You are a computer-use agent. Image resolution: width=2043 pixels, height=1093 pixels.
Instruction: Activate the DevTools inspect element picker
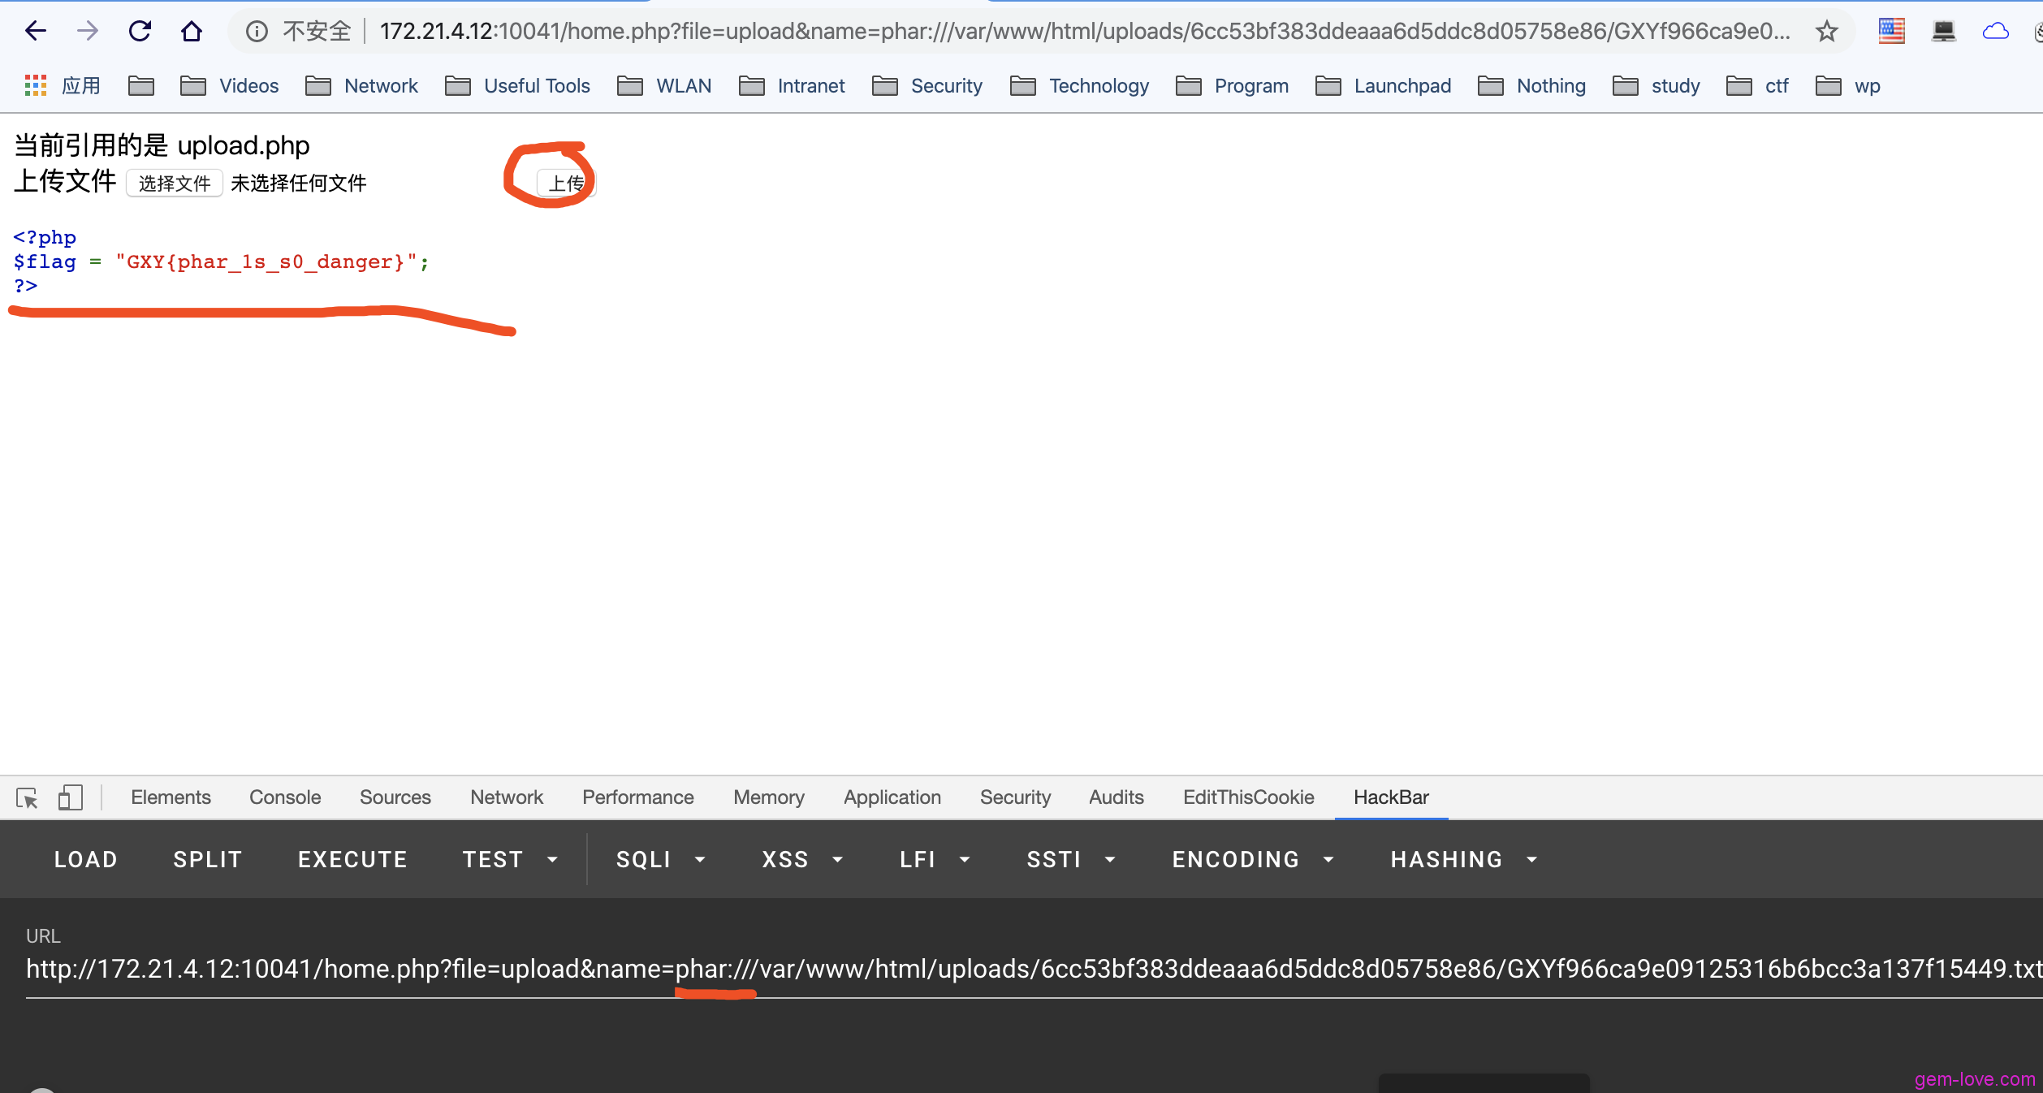coord(27,797)
